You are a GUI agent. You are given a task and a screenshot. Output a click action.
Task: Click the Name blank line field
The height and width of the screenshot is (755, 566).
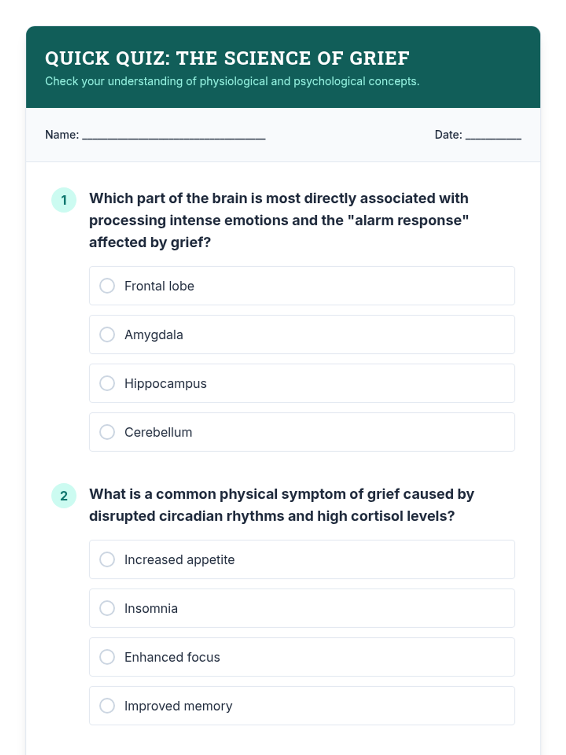pos(174,136)
